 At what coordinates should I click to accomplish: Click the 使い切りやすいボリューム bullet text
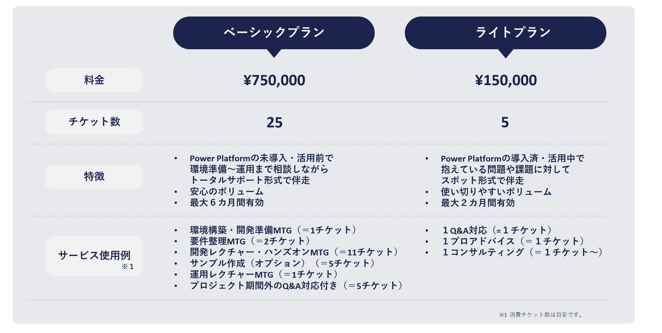point(496,192)
